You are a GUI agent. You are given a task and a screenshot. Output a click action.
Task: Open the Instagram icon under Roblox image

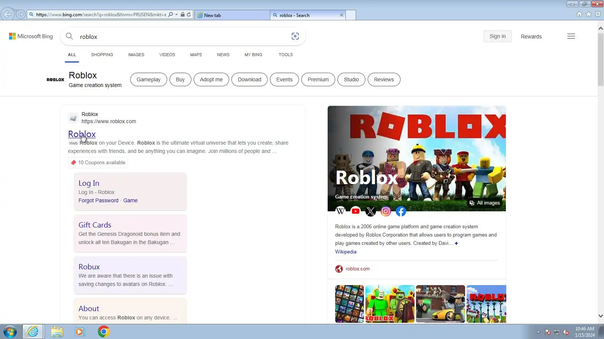386,211
